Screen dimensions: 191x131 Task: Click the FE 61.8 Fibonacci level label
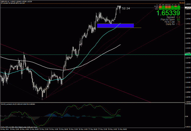click(x=182, y=3)
